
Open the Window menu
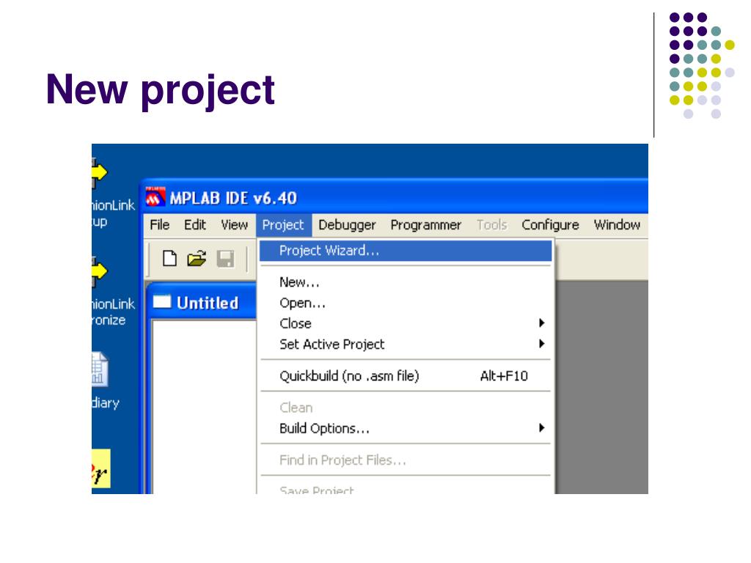point(617,225)
